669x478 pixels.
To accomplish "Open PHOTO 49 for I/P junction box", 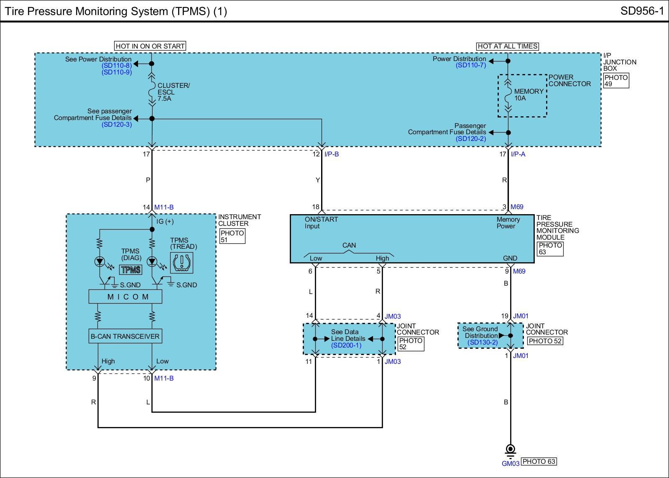I will point(616,81).
